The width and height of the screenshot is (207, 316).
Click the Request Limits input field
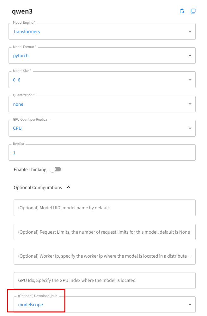104,232
